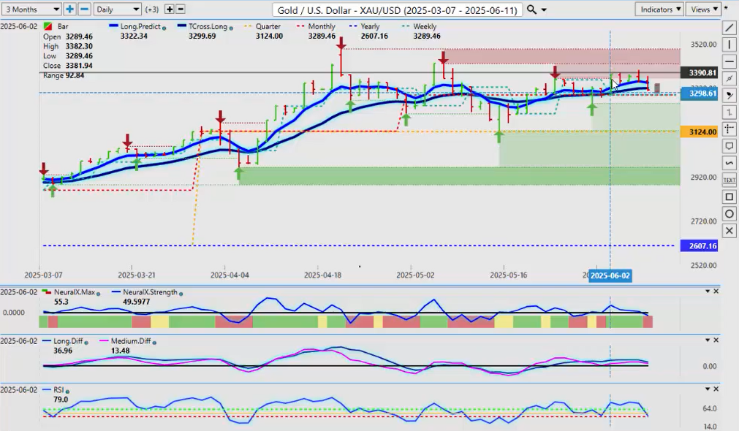Image resolution: width=739 pixels, height=431 pixels.
Task: Open the 3 Months time range dropdown
Action: [x=31, y=9]
